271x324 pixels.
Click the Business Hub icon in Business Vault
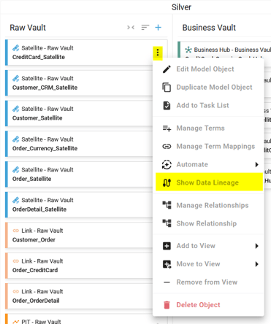coord(188,50)
